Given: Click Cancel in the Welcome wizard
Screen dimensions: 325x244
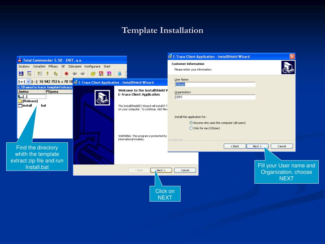Looking at the screenshot, I should [185, 170].
